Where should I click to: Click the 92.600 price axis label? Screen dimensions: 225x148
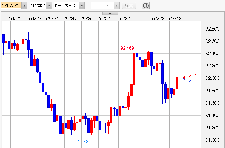212,41
